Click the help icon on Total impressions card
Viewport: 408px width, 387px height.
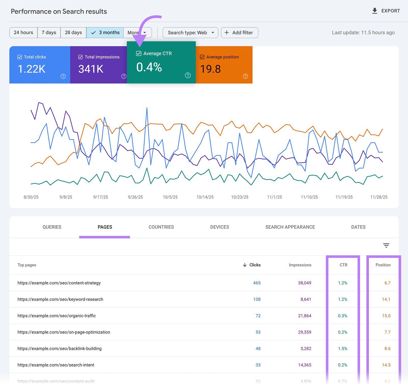point(124,76)
